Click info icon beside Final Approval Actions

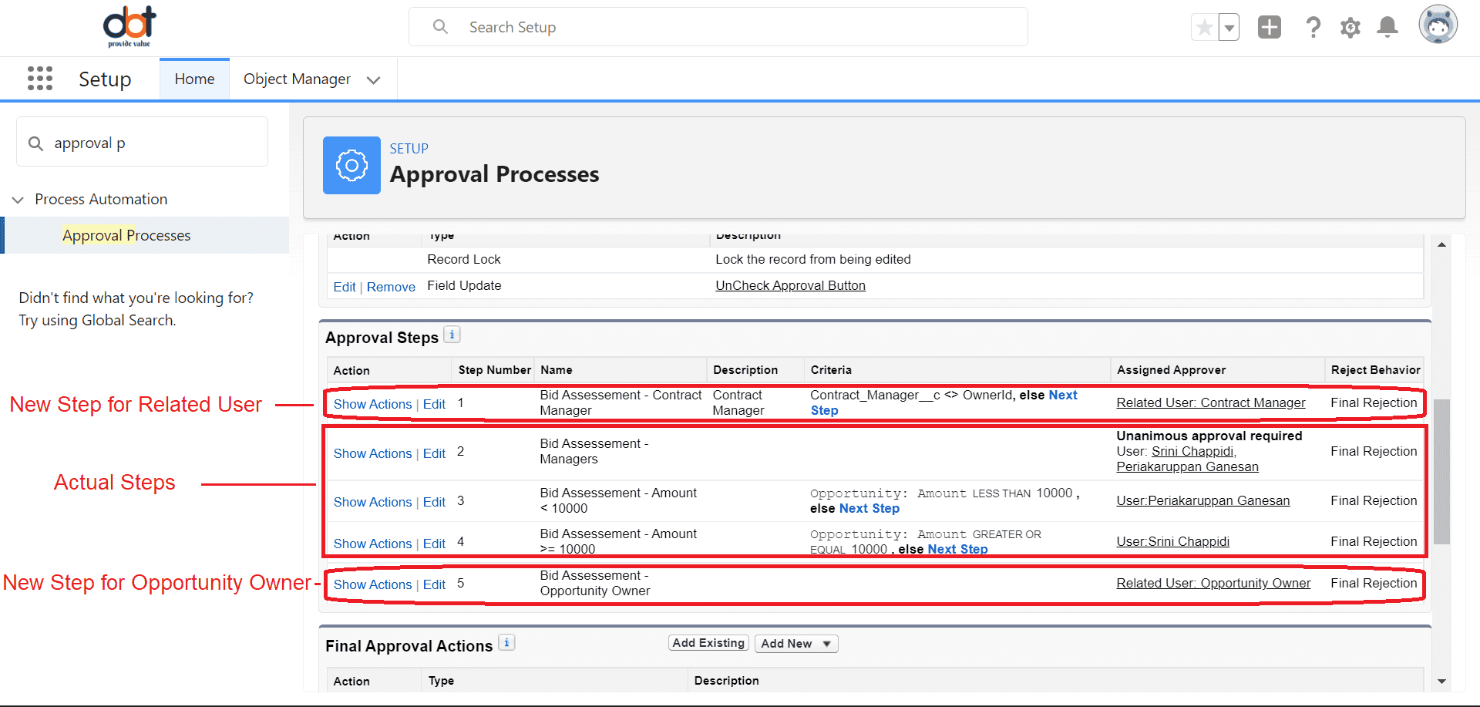coord(506,642)
